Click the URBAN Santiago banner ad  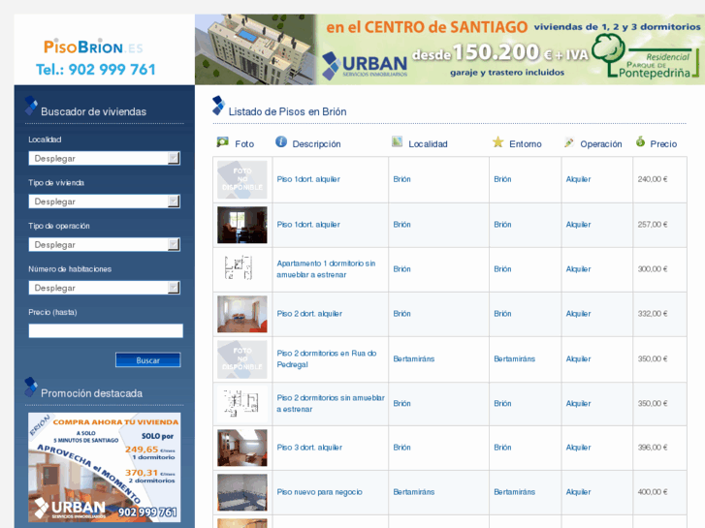(x=450, y=49)
